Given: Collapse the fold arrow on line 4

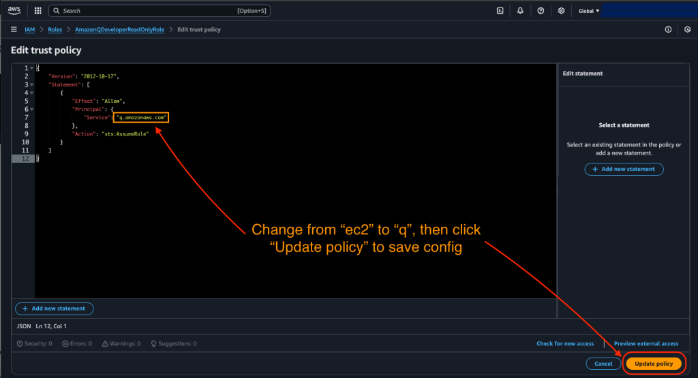Looking at the screenshot, I should tap(31, 93).
